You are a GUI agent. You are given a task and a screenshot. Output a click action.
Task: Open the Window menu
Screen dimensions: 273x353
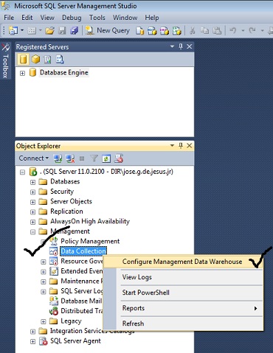pyautogui.click(x=125, y=18)
